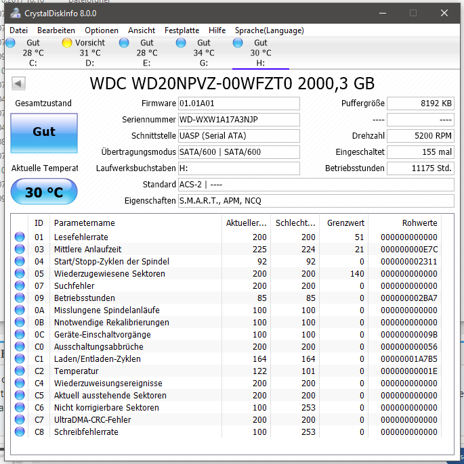This screenshot has height=464, width=464.
Task: Open the Datei menu
Action: 18,30
